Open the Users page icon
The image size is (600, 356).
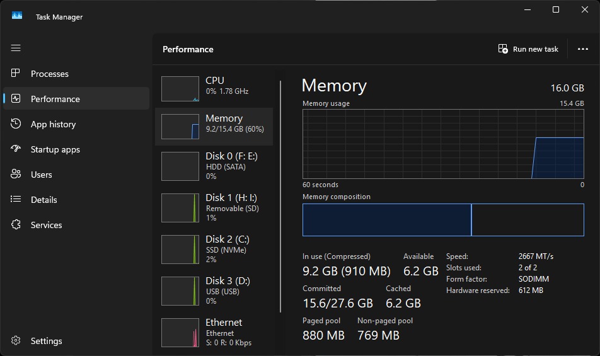(16, 175)
